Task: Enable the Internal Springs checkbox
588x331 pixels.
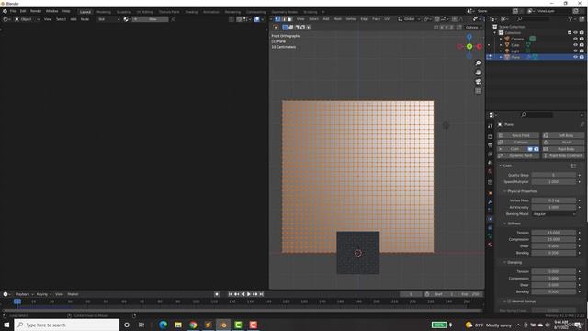Action: [509, 302]
